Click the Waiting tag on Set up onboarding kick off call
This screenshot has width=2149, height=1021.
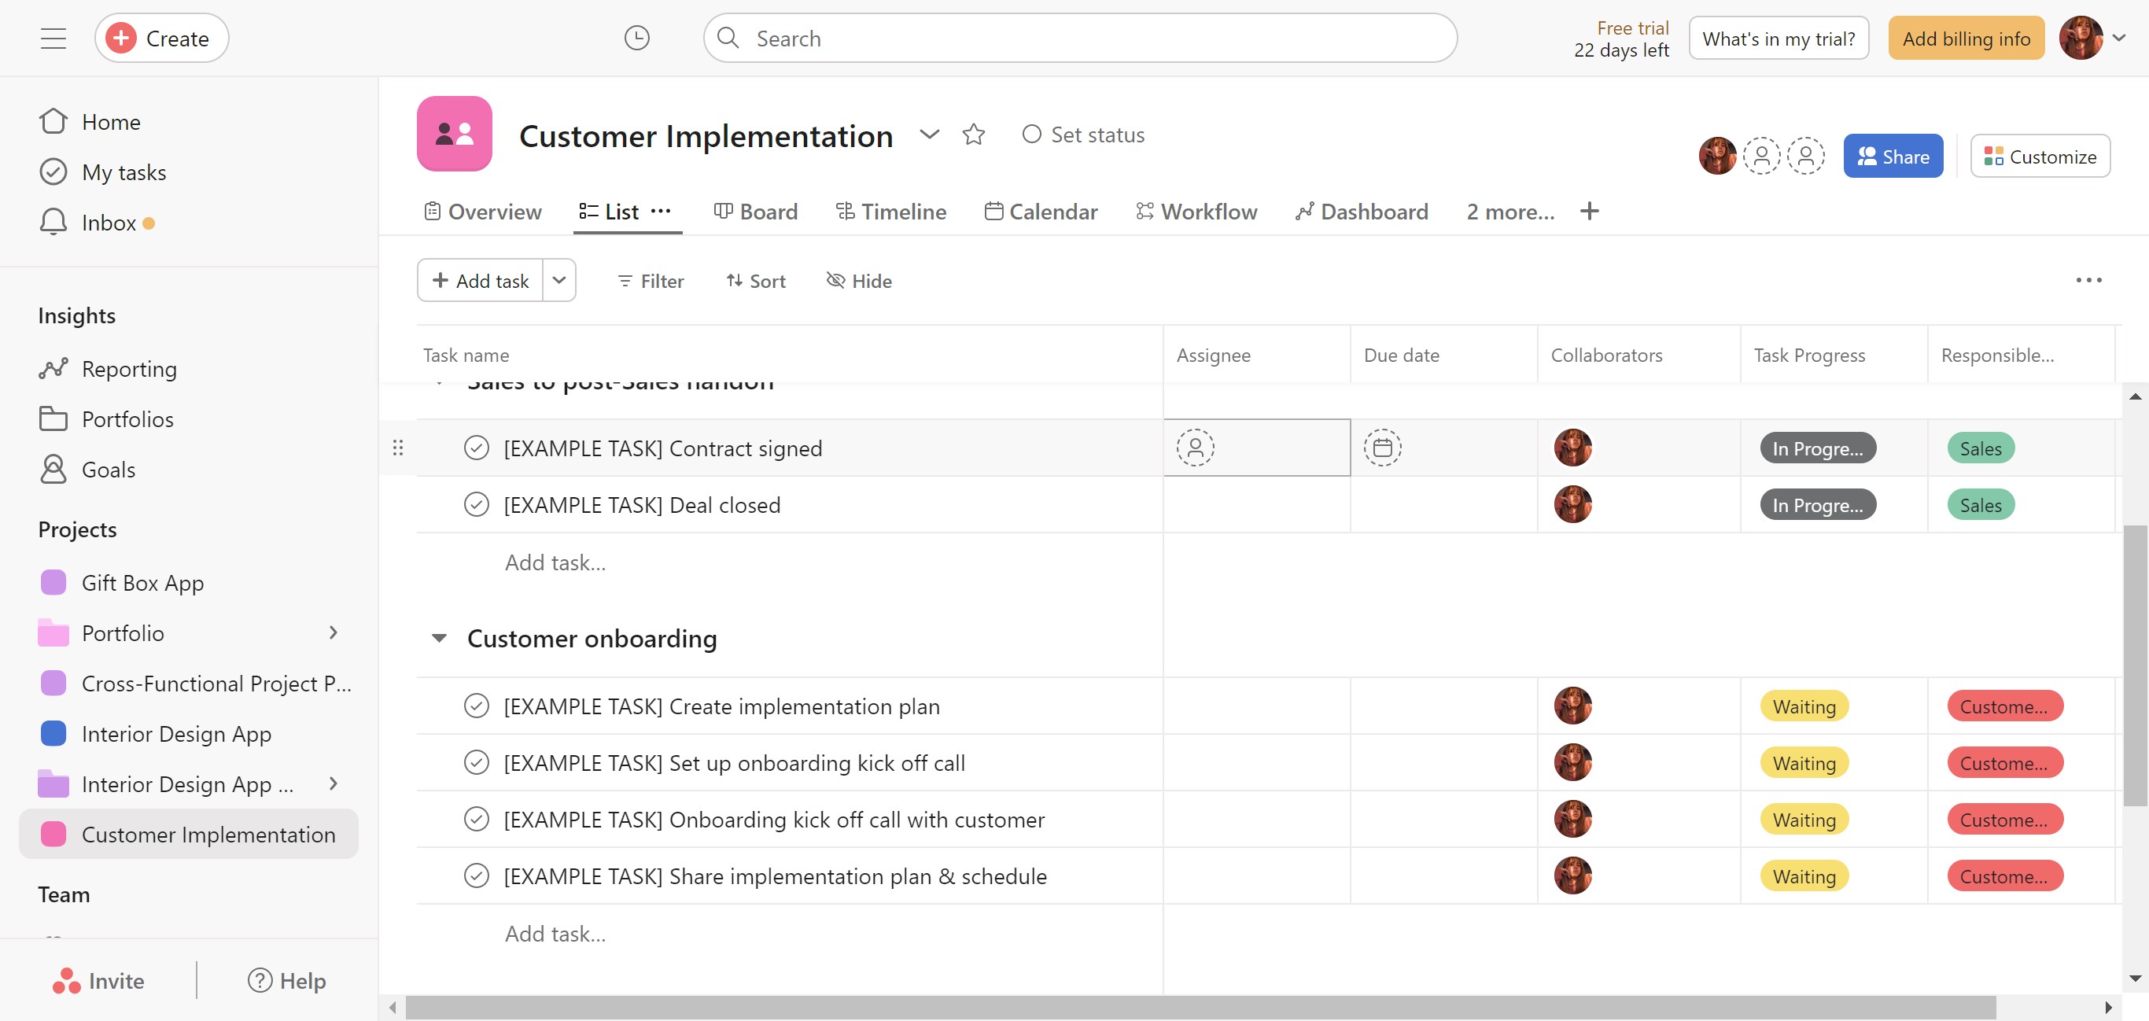1804,762
